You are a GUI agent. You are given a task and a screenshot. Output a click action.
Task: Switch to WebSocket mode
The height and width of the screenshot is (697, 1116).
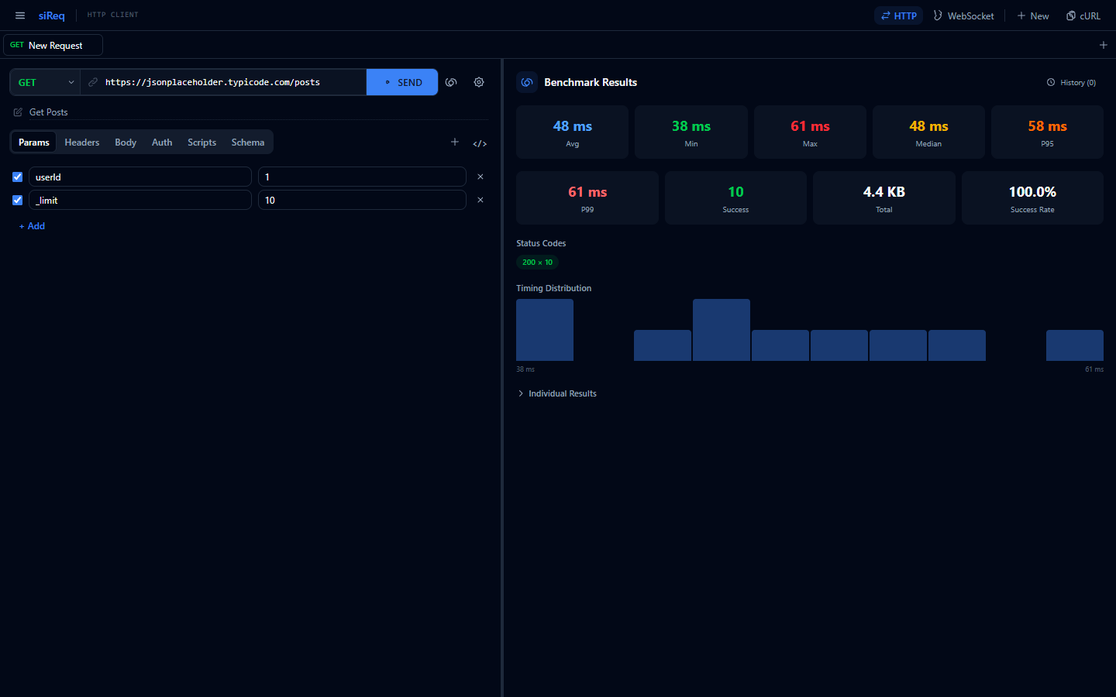pos(963,15)
